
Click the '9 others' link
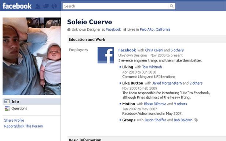(180, 104)
